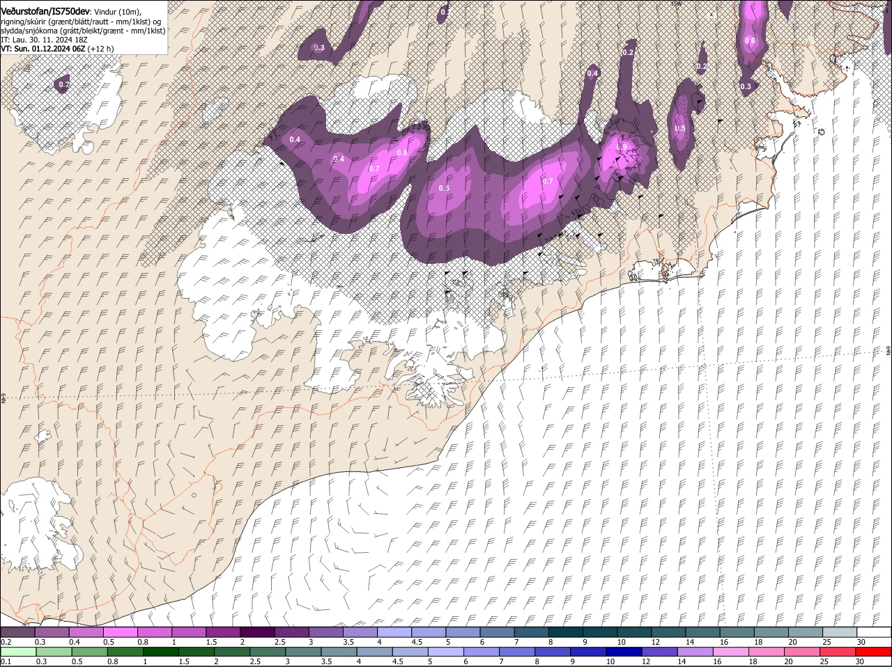The height and width of the screenshot is (667, 892).
Task: Click the 14–16 slate swatch, top legend row
Action: [703, 632]
